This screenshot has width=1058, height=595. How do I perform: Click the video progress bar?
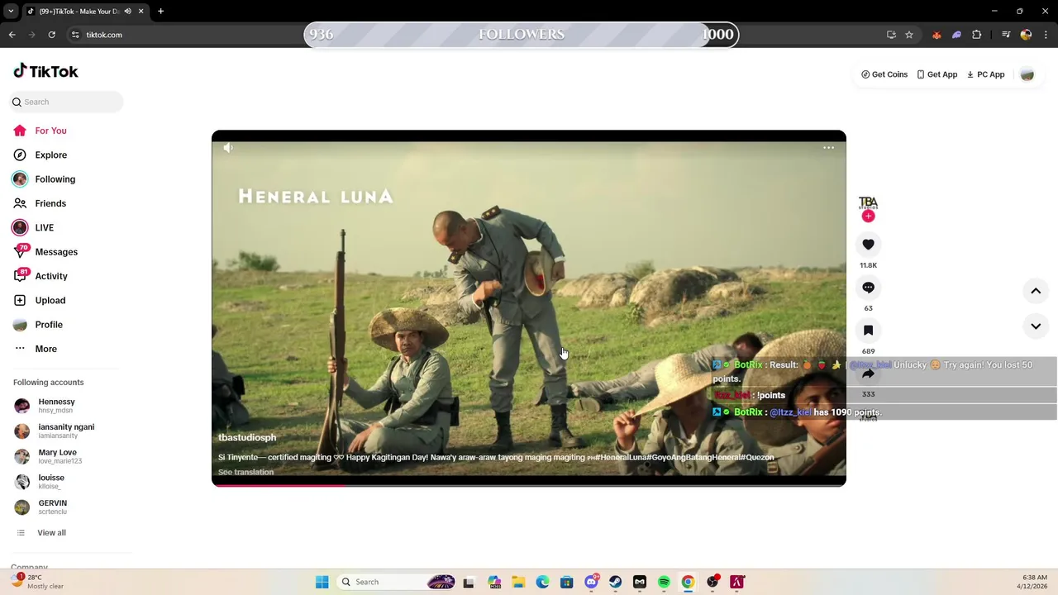tap(529, 485)
